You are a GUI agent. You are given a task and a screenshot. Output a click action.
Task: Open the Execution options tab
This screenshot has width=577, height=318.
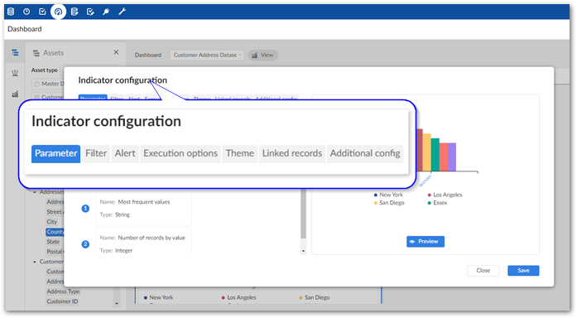coord(180,153)
